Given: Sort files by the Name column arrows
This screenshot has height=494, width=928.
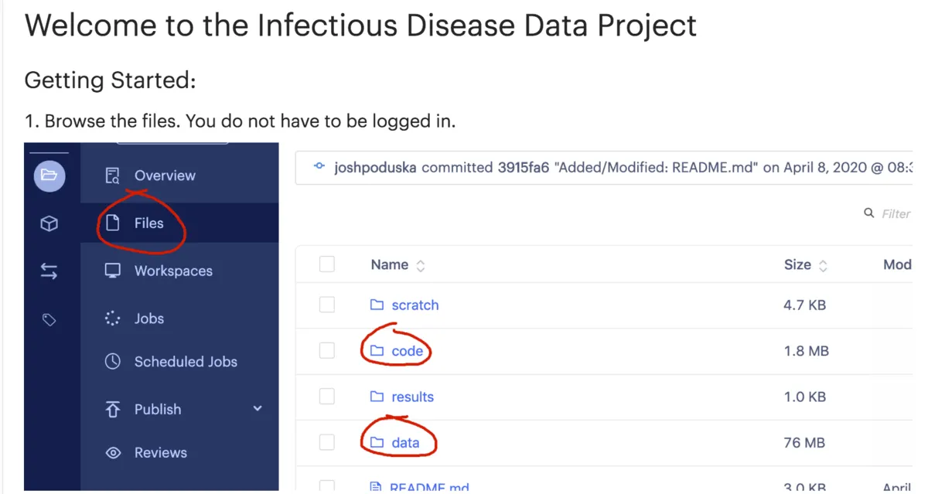Looking at the screenshot, I should click(421, 265).
